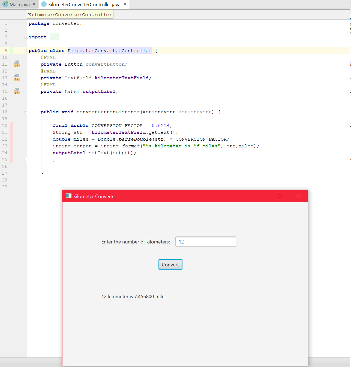Click line number 18 in the gutter
Image resolution: width=351 pixels, height=367 pixels.
pyautogui.click(x=5, y=112)
